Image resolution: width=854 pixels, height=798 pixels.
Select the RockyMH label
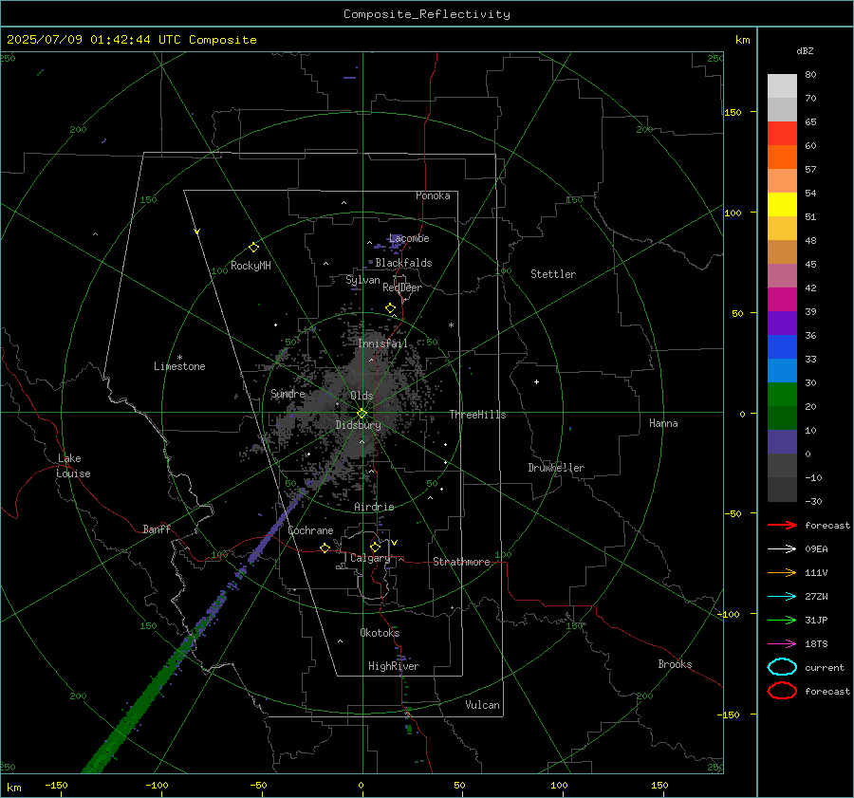tap(251, 266)
